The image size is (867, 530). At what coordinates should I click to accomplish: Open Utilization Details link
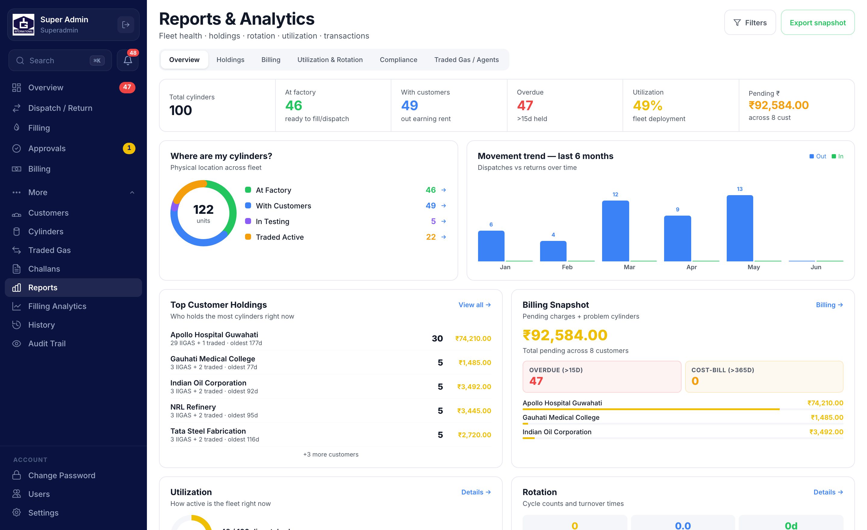(476, 492)
